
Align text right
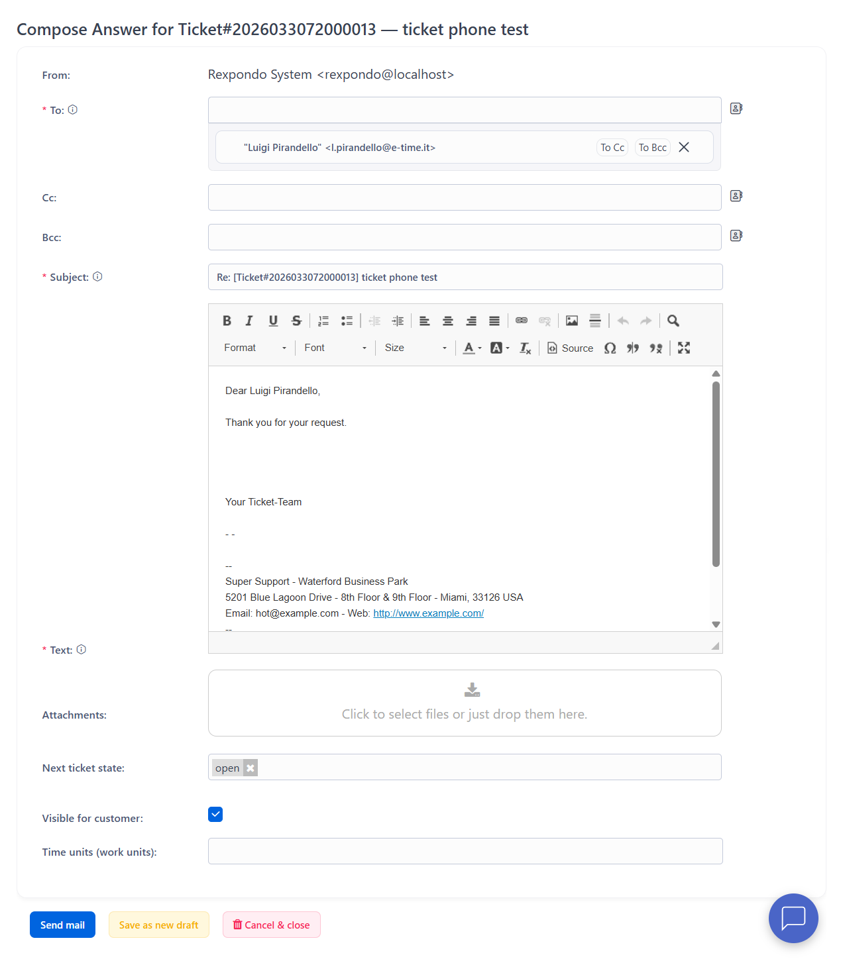coord(471,321)
